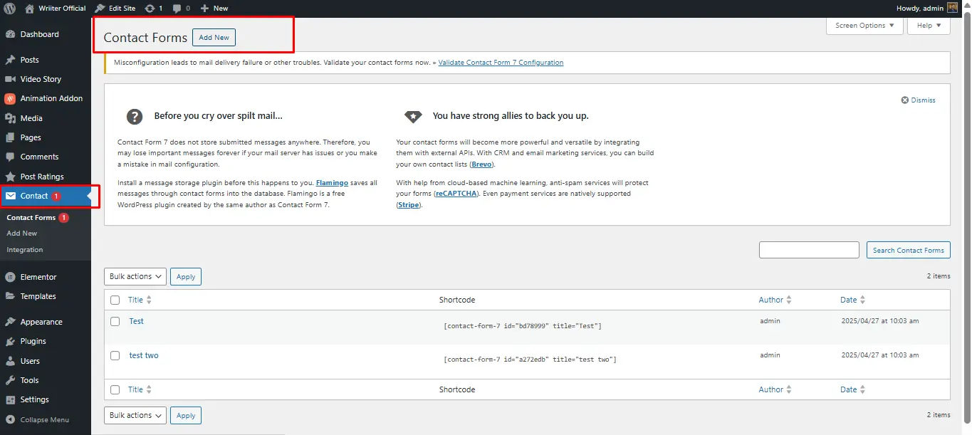
Task: Open the reCAPTCHA link
Action: pyautogui.click(x=457, y=194)
